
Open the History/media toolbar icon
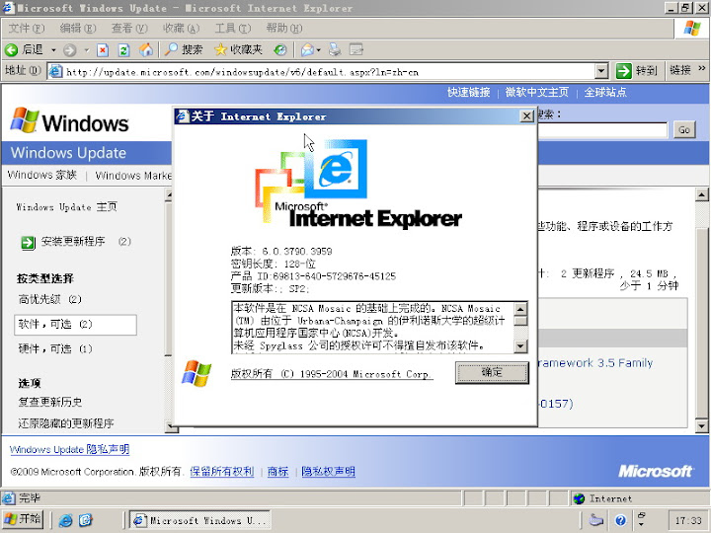280,50
